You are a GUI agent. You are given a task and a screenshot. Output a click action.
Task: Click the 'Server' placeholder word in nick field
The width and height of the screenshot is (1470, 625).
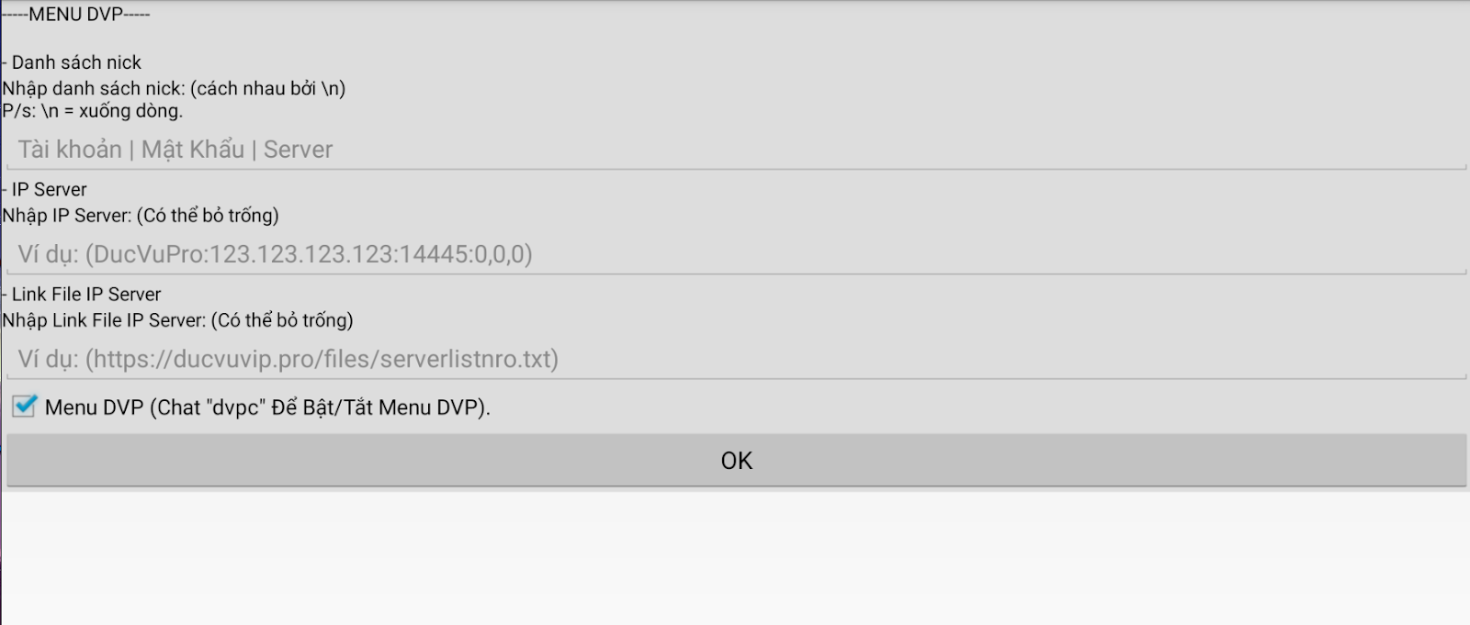click(x=298, y=150)
